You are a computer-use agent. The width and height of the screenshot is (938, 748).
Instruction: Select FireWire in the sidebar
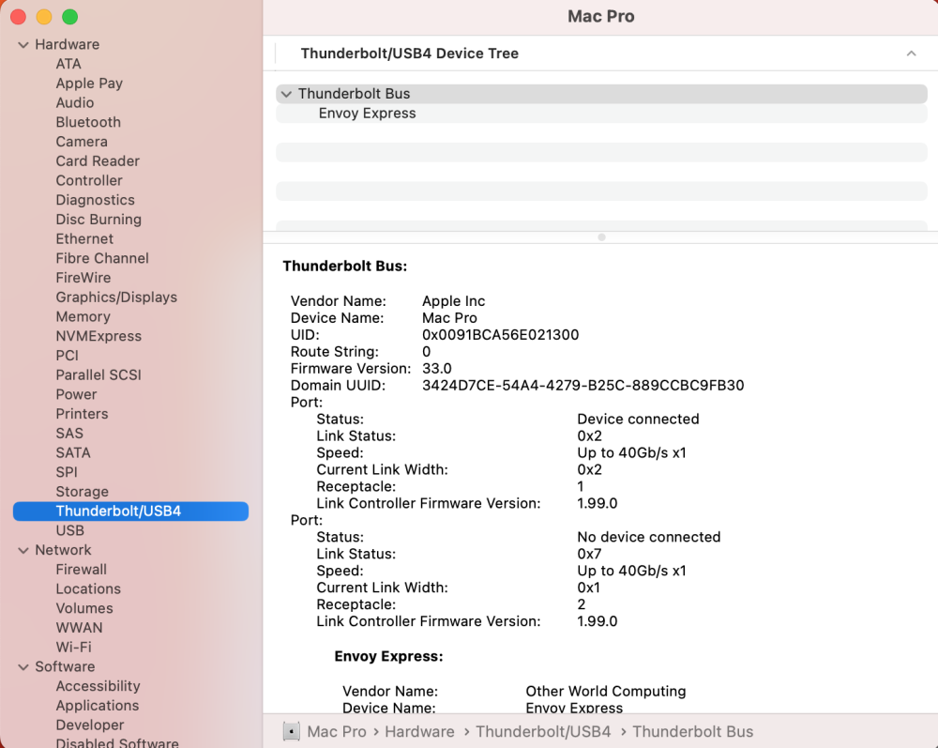(x=83, y=278)
